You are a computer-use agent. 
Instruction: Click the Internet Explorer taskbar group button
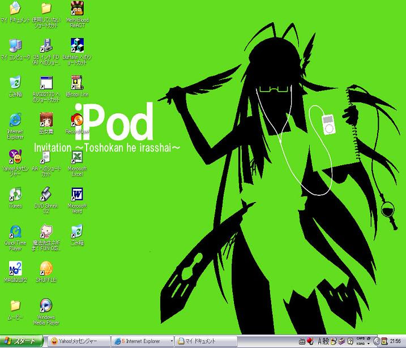pyautogui.click(x=141, y=341)
